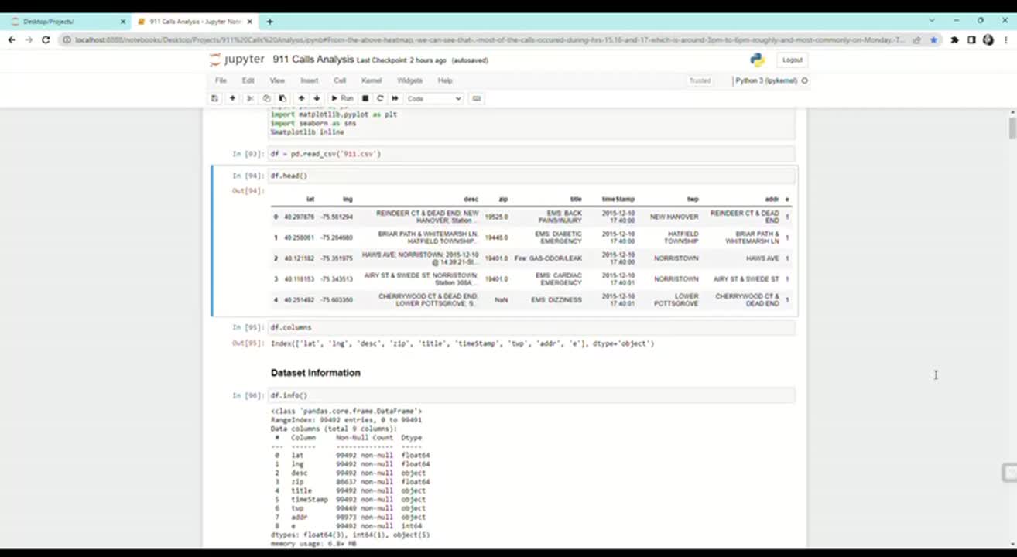Open the cell type Code dropdown
Viewport: 1017px width, 557px height.
point(434,98)
